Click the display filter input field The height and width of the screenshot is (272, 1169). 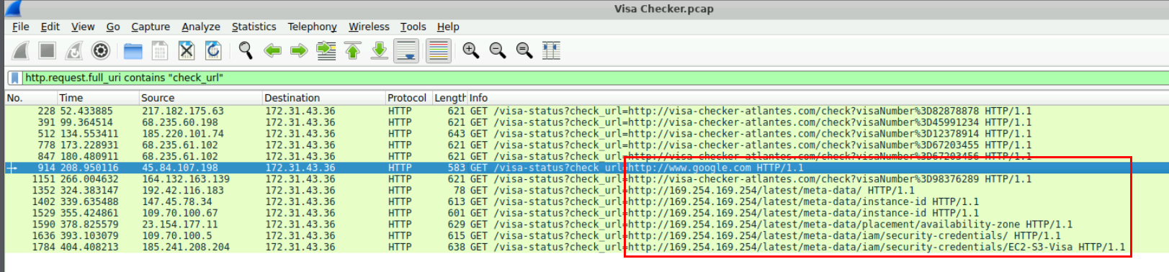pyautogui.click(x=594, y=78)
